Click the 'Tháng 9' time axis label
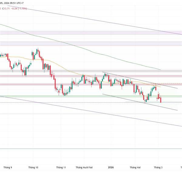182x182 pixels. coord(8,167)
